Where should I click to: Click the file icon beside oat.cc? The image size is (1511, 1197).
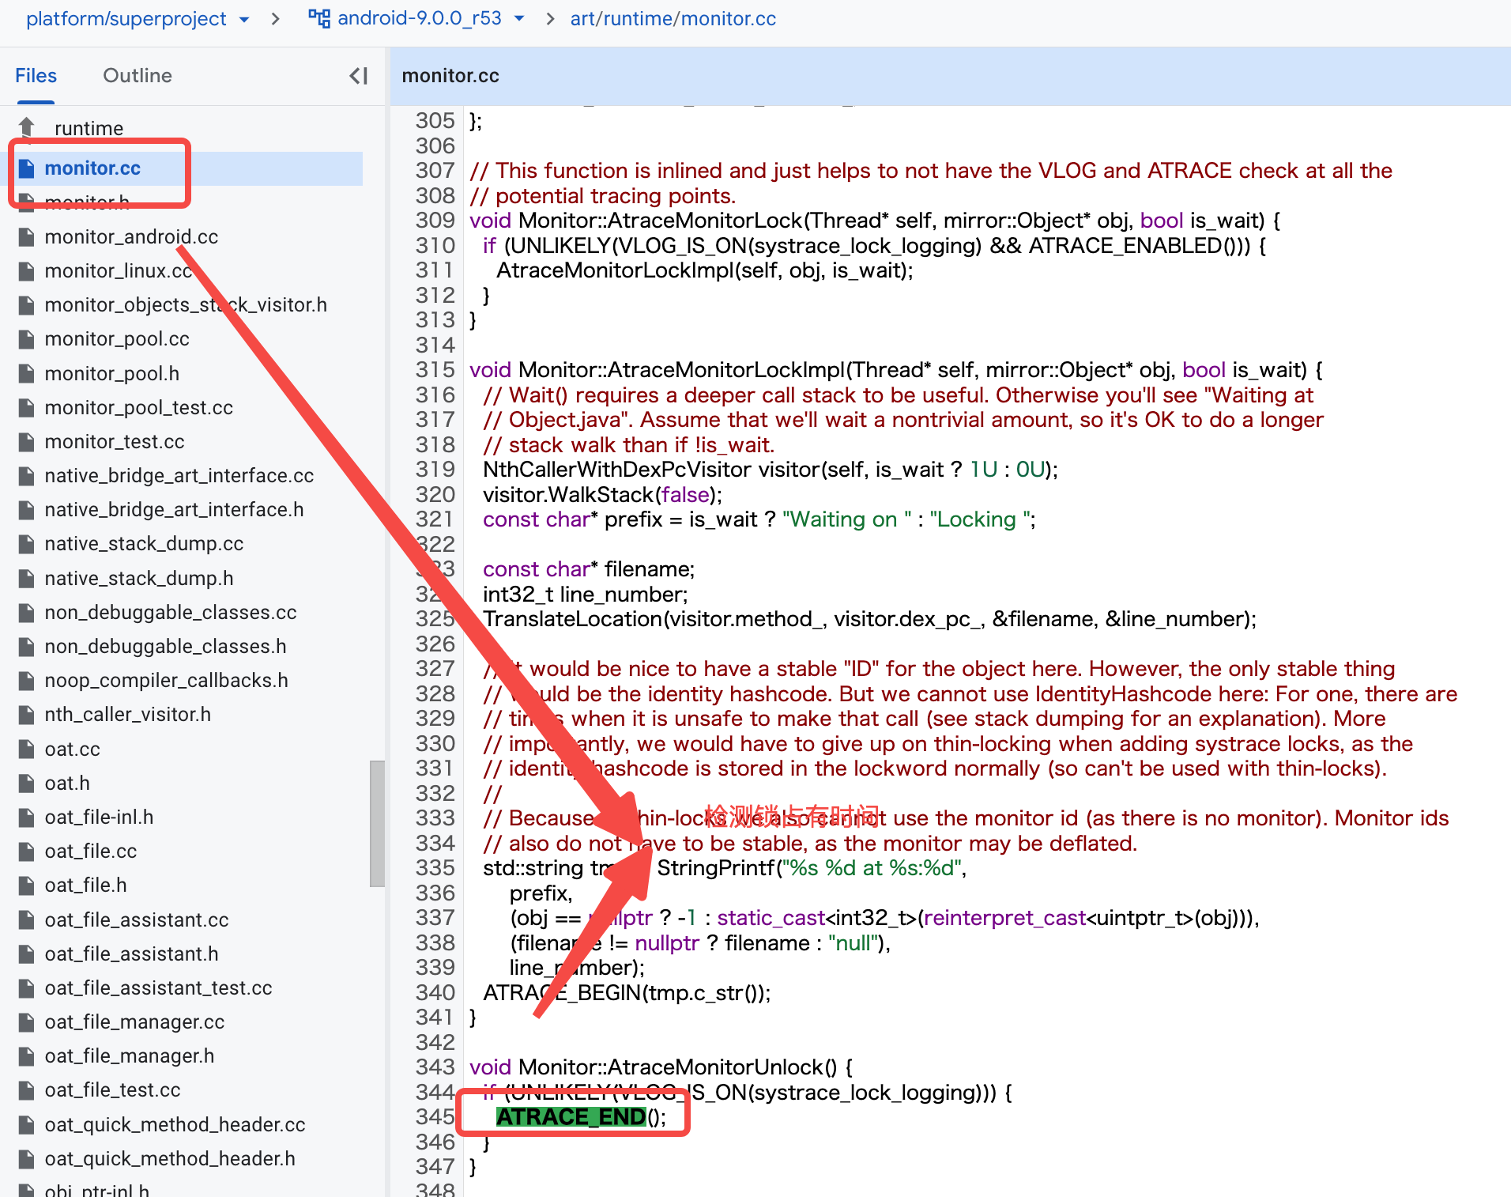coord(27,749)
